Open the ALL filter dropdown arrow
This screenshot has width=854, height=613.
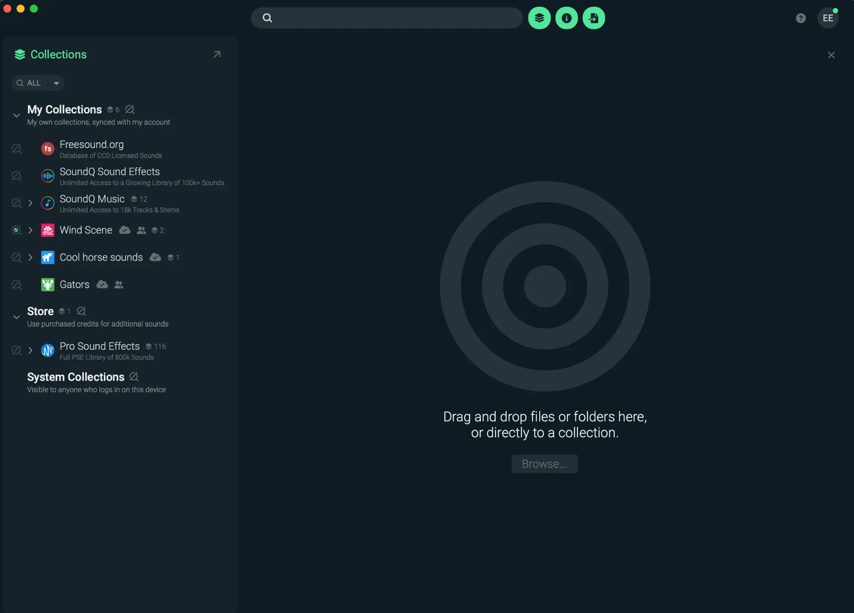click(x=56, y=83)
